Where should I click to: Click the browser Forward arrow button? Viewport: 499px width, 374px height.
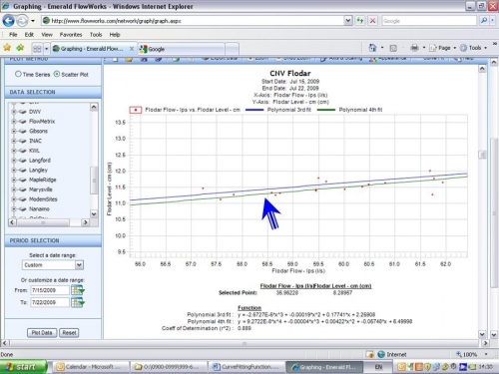point(22,21)
